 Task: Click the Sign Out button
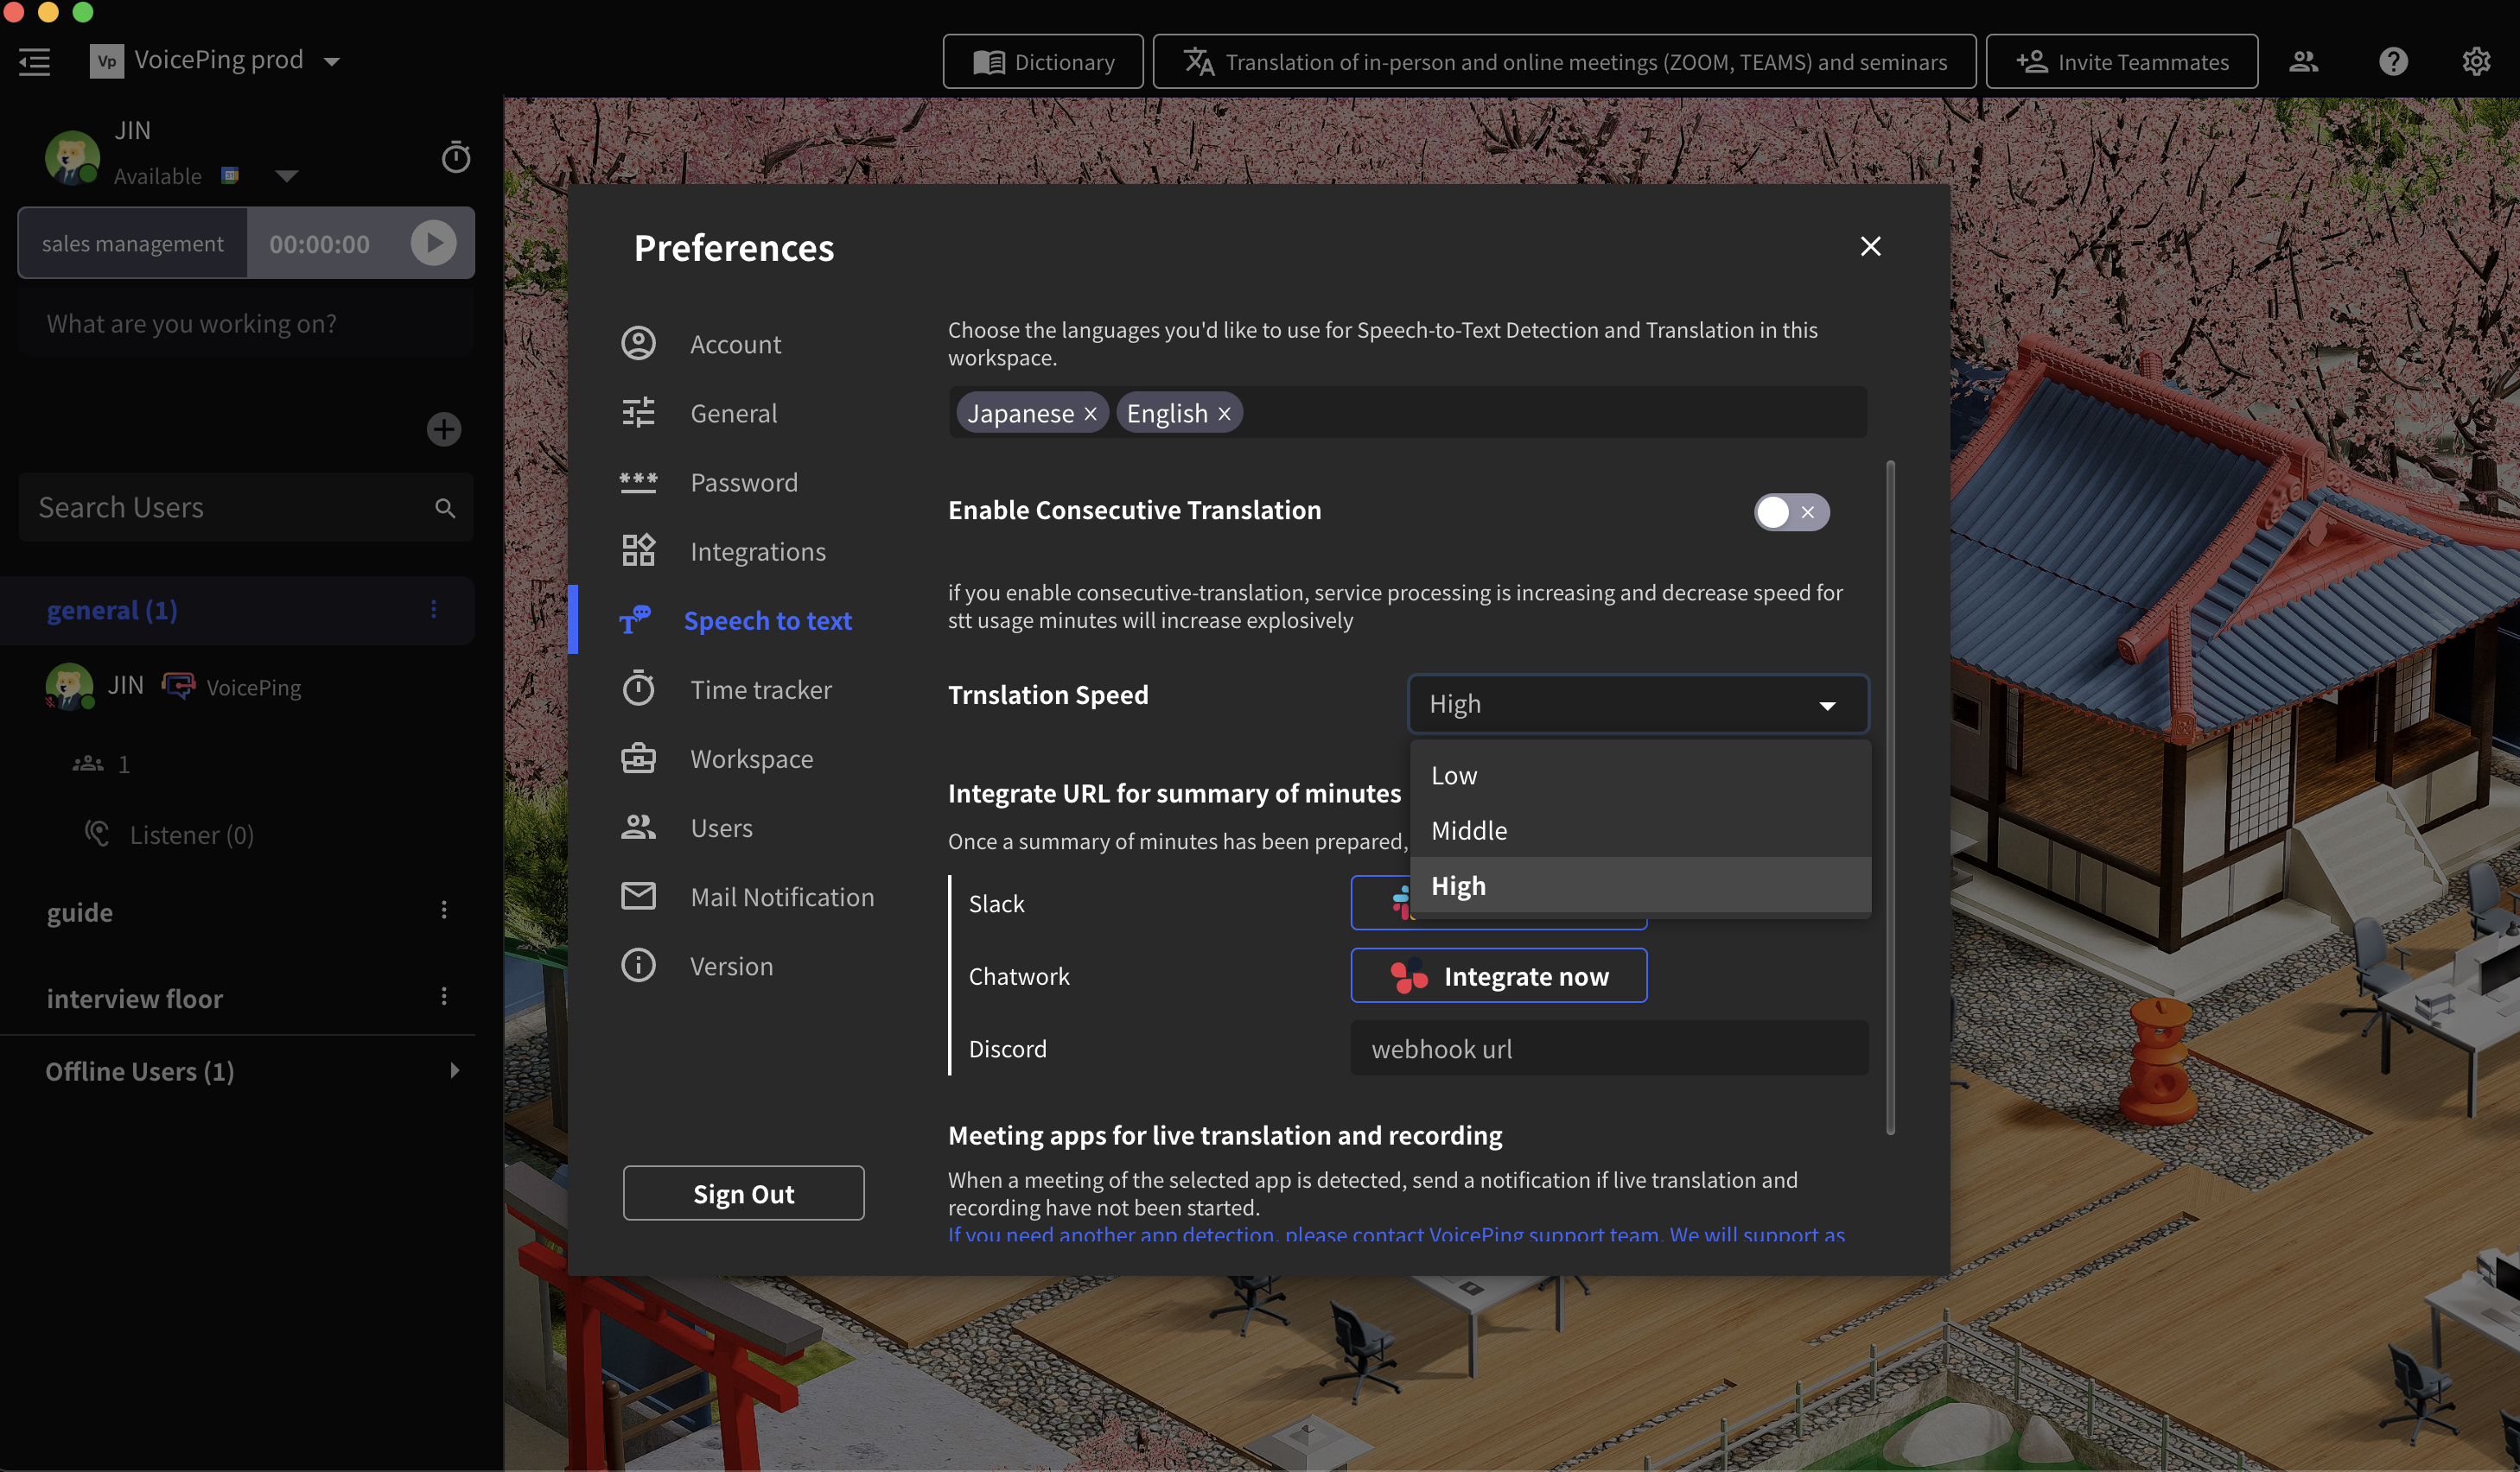pos(743,1192)
